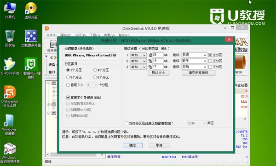276x166 pixels.
Task: Launch the GHOST手动 ghost icon
Action: tap(10, 66)
